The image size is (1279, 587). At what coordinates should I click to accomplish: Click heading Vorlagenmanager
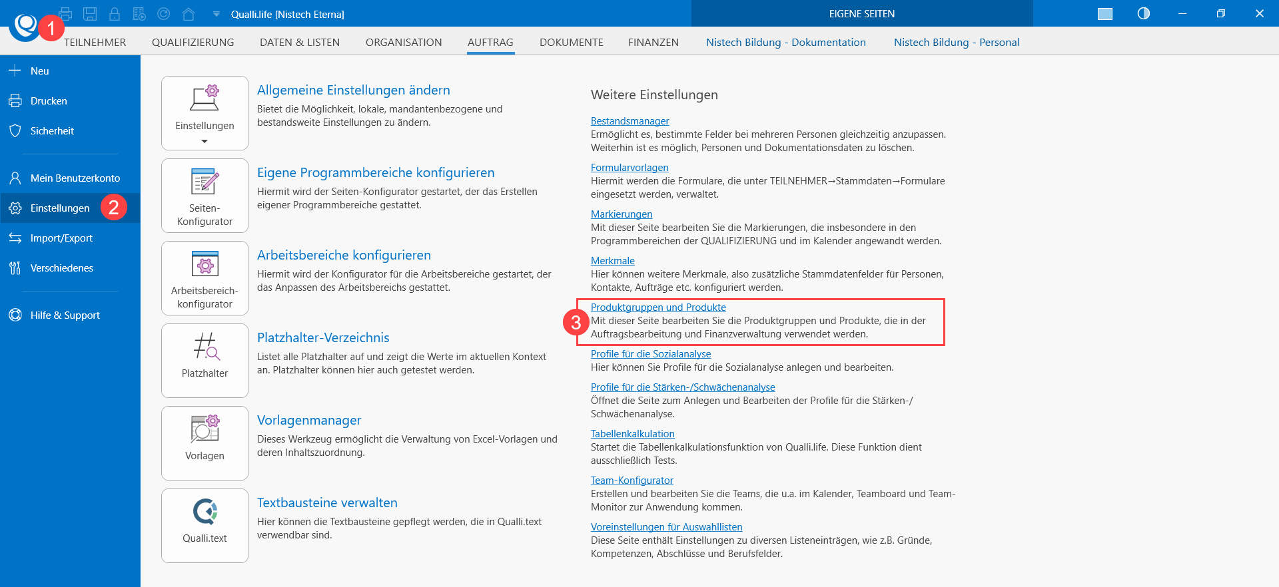coord(309,420)
